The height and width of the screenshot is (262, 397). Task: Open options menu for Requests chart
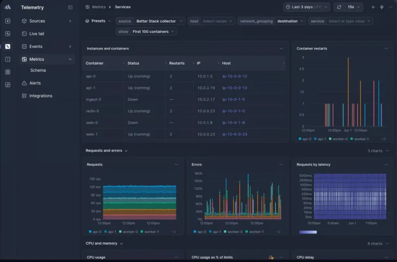(x=176, y=165)
